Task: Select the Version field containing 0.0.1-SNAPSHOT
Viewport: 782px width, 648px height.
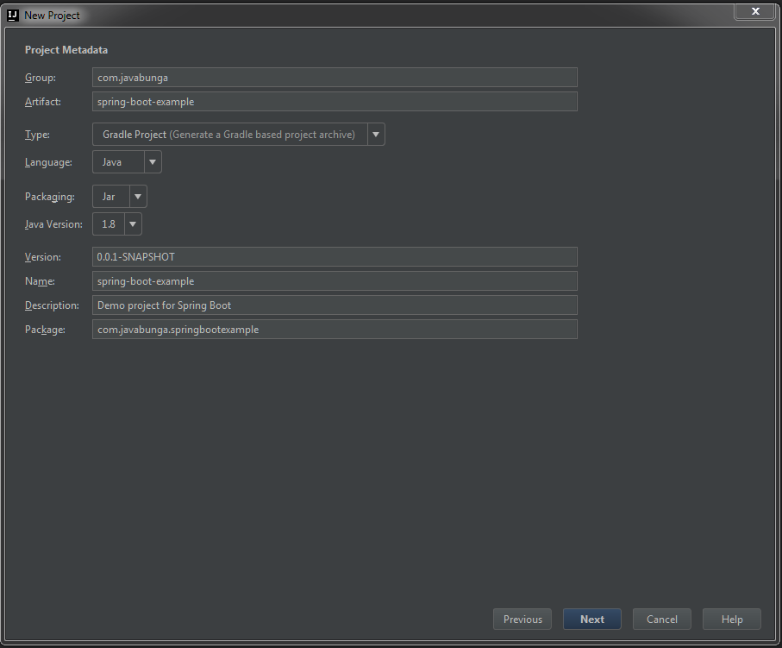Action: pyautogui.click(x=335, y=257)
